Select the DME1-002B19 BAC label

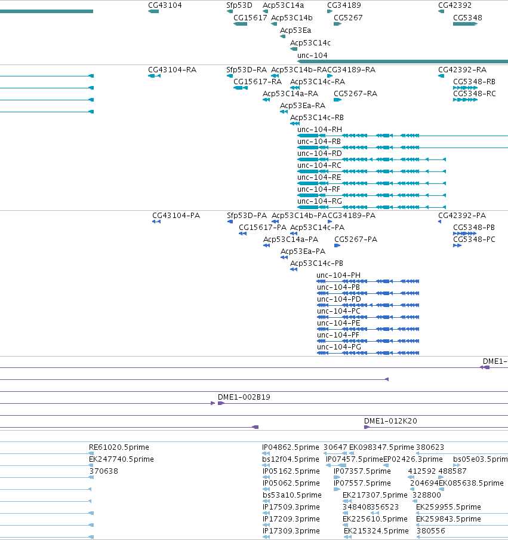(244, 397)
